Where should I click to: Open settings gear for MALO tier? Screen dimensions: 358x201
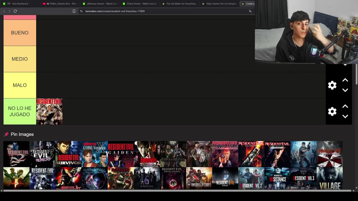(332, 85)
